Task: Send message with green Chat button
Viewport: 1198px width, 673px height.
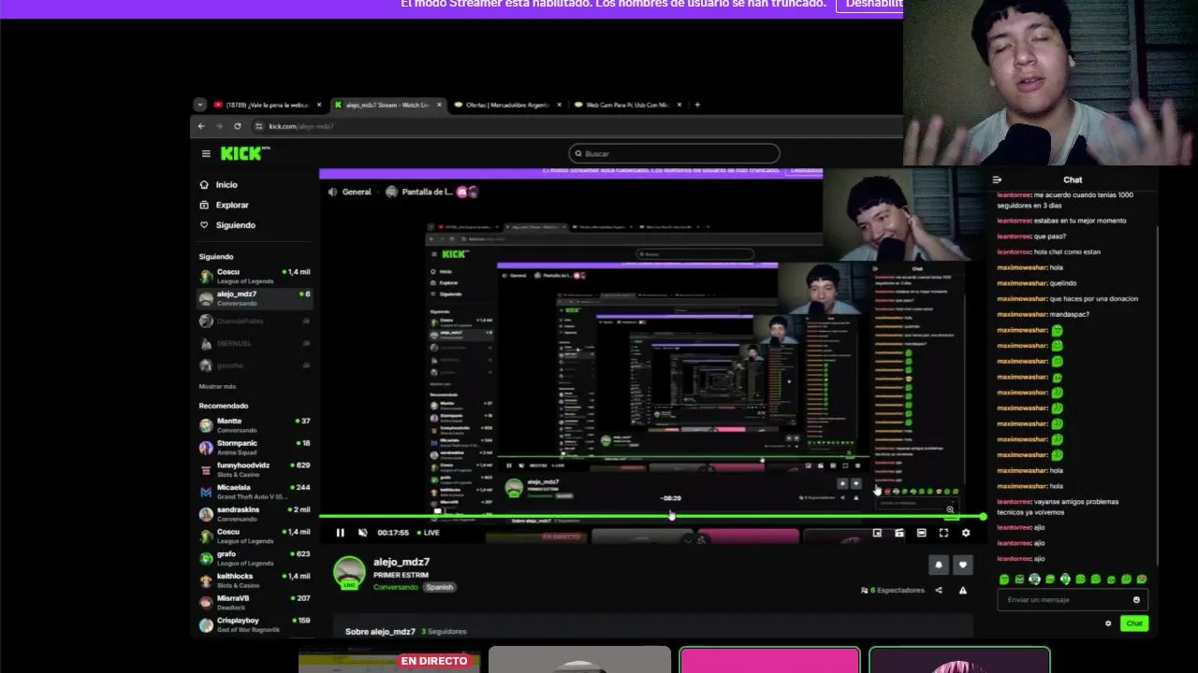Action: click(1134, 623)
